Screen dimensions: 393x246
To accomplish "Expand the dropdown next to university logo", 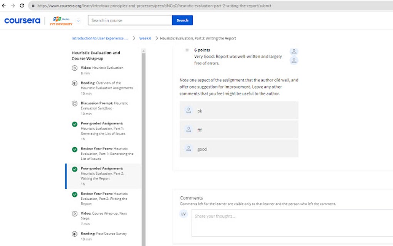I will tap(79, 20).
